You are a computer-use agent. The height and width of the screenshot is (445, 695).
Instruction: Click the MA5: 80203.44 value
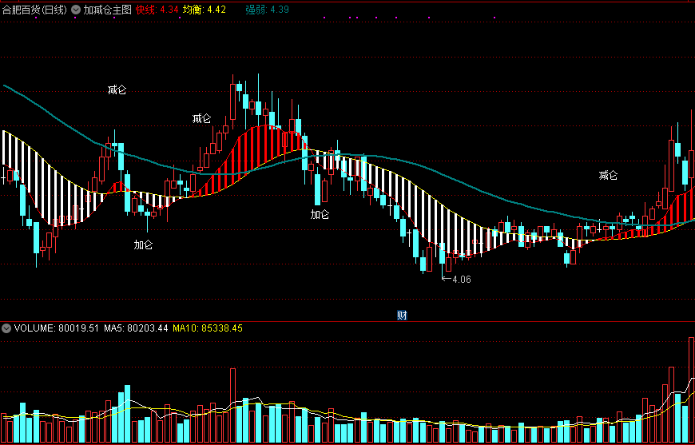136,328
